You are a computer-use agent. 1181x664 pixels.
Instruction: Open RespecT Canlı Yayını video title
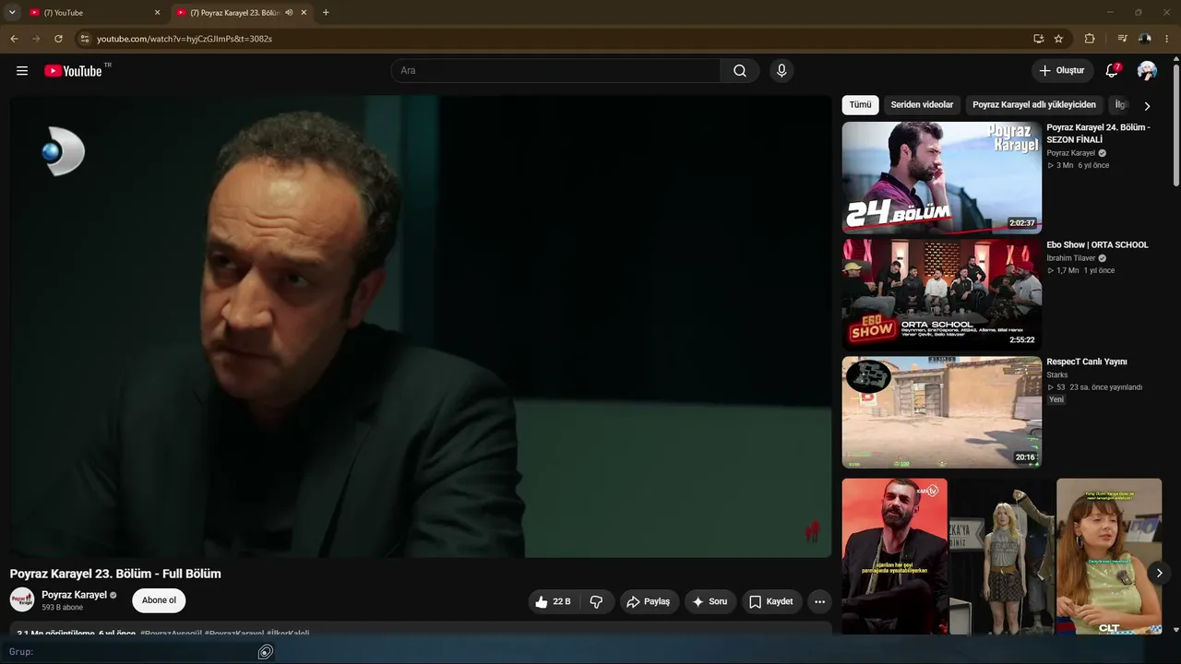click(x=1087, y=362)
